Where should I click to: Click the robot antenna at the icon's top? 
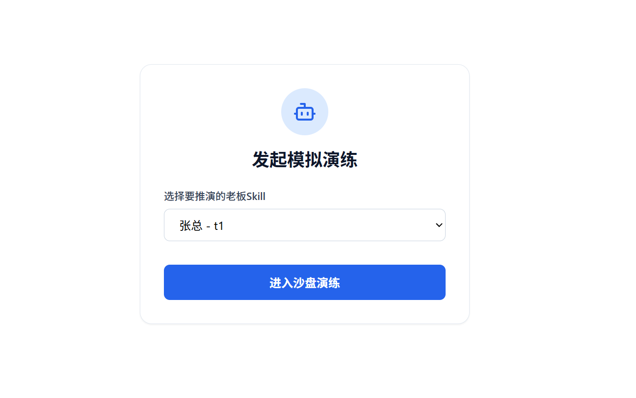click(x=303, y=104)
